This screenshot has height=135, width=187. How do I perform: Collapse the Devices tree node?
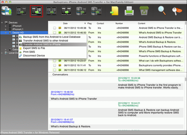click(2, 22)
